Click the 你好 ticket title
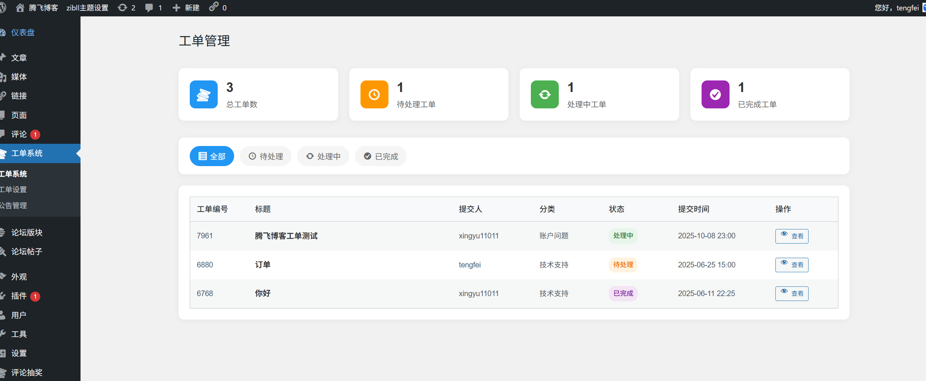926x381 pixels. (x=262, y=293)
